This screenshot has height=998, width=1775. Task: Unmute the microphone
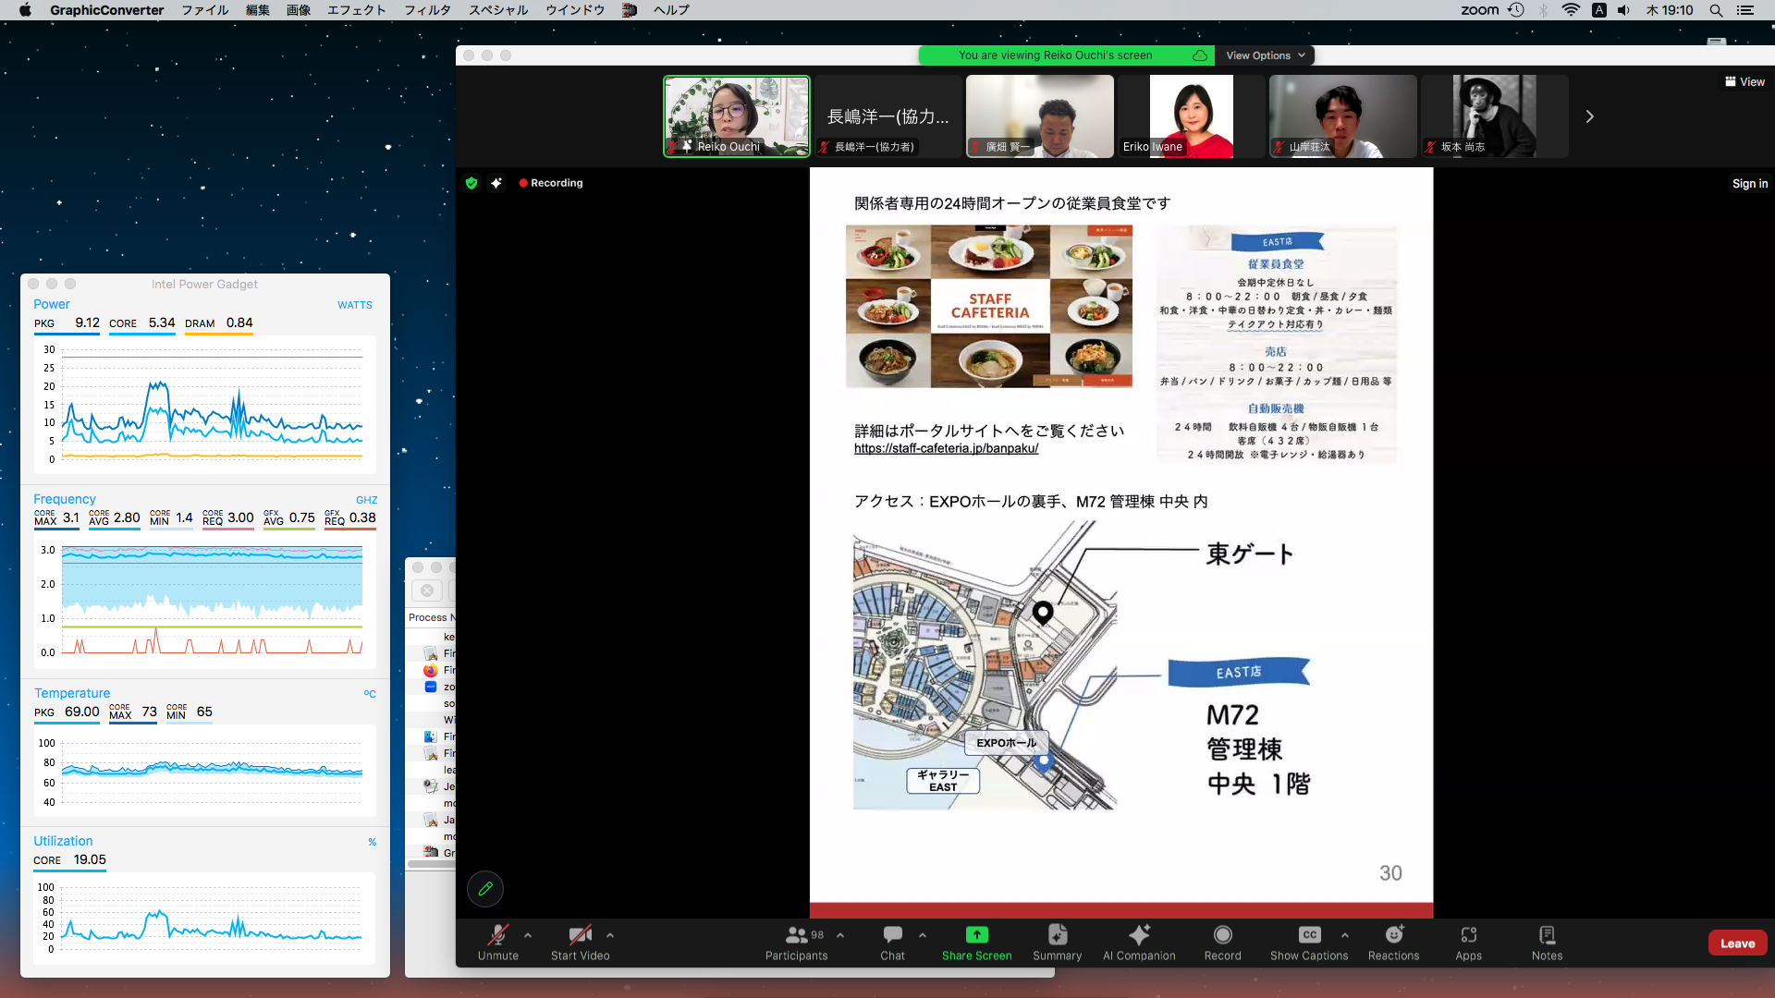498,935
